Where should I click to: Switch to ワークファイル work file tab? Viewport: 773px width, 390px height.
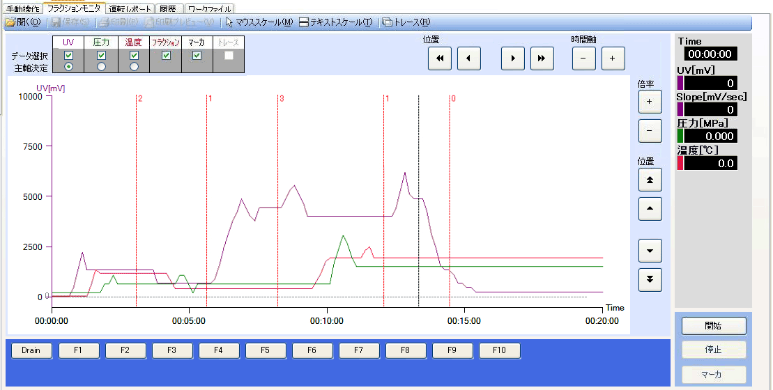pos(209,8)
